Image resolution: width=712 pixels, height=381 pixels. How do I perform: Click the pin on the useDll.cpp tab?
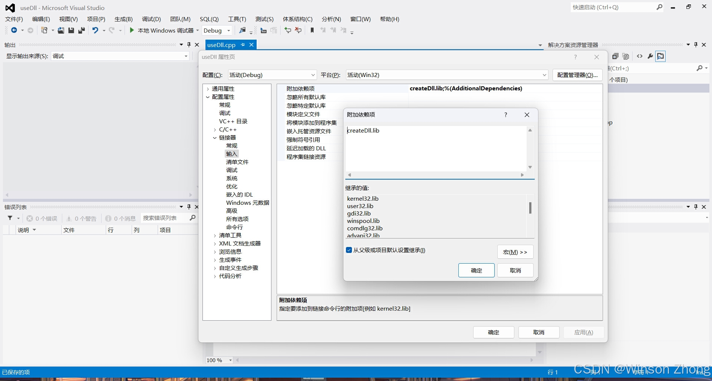tap(243, 45)
